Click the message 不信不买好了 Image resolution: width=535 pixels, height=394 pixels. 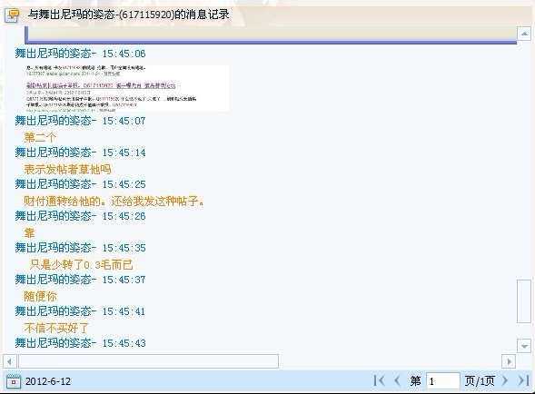(56, 328)
